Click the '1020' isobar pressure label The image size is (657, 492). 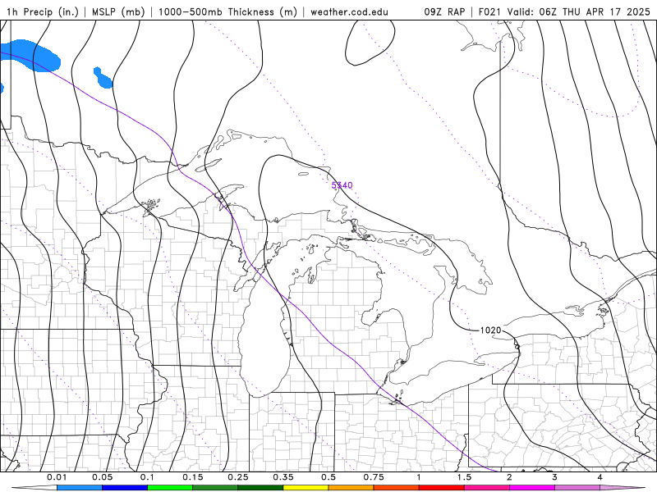pos(490,330)
